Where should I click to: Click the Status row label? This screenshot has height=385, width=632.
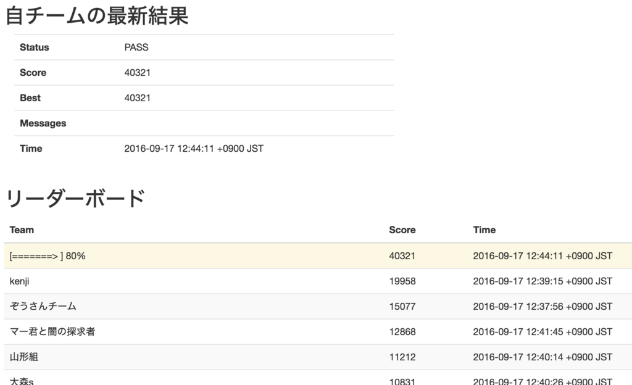(32, 47)
